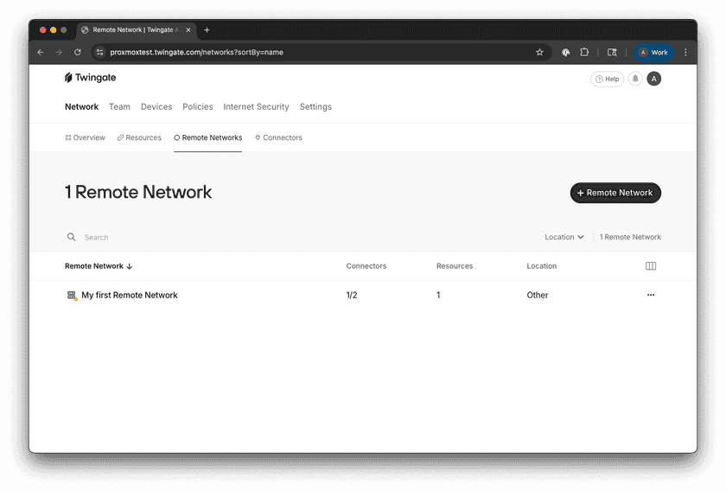Open the Chrome Work profile menu
The image size is (726, 491).
point(653,52)
